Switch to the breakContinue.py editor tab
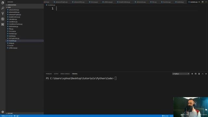The width and height of the screenshot is (208, 117). pos(123,2)
